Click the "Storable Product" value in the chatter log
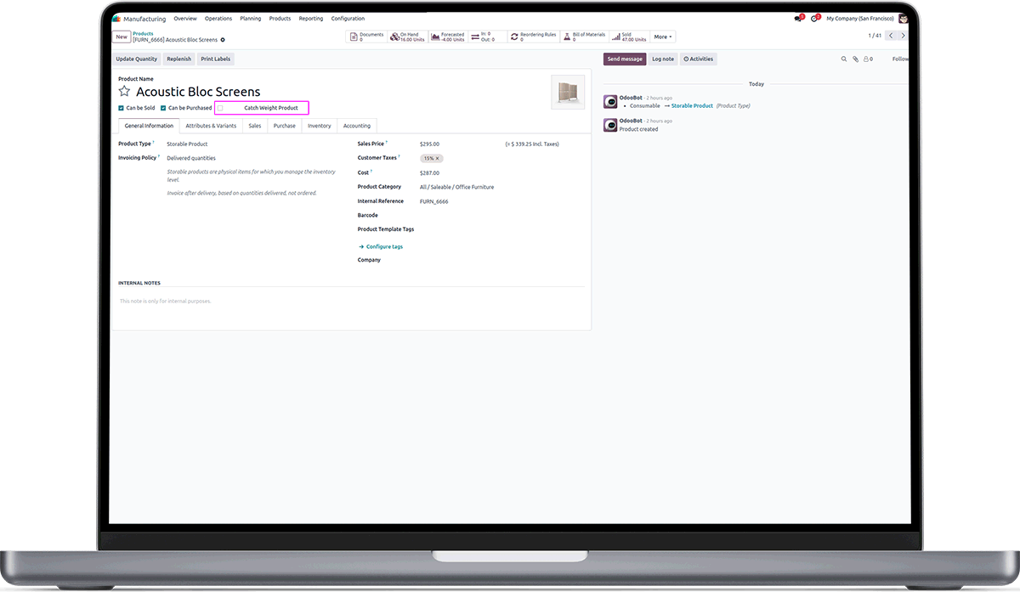Screen dimensions: 1020x592 click(x=692, y=106)
